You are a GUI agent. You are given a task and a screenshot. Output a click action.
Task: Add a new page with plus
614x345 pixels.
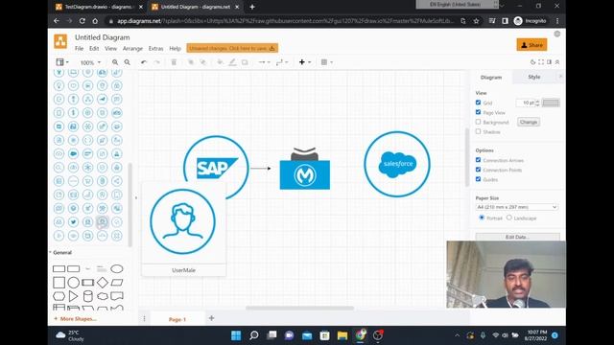[x=211, y=318]
